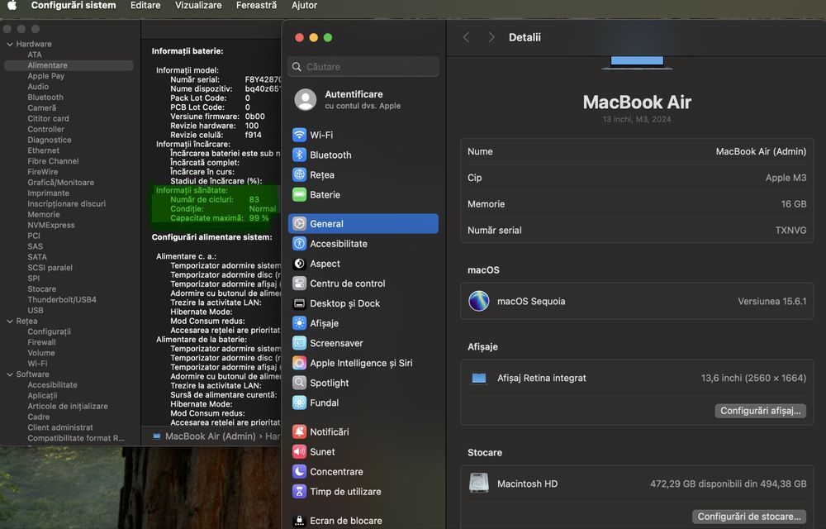
Task: Select Bluetooth in System Information tree
Action: [x=45, y=98]
